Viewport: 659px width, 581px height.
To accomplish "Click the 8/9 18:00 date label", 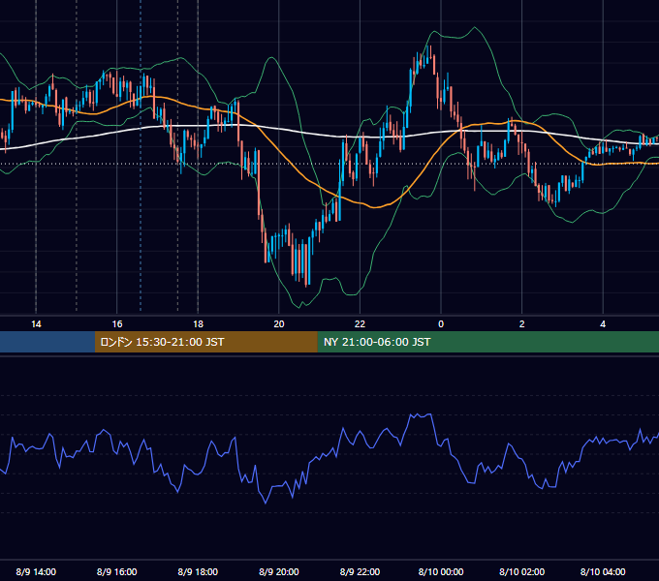I will pos(198,571).
